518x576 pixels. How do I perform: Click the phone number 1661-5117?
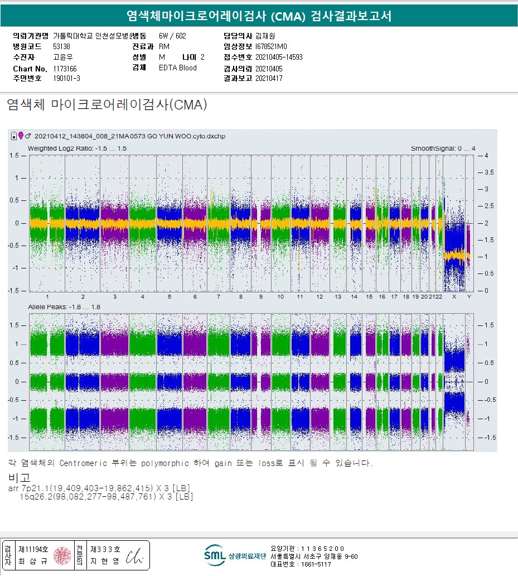(316, 565)
